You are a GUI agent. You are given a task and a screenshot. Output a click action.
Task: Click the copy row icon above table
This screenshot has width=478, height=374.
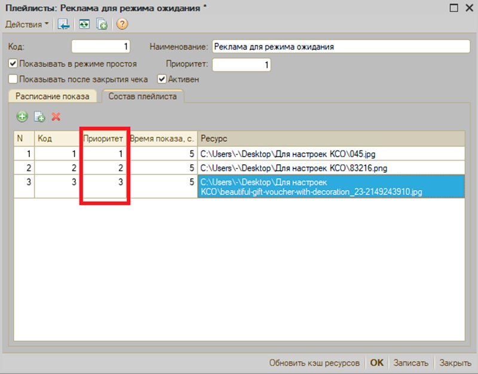click(x=39, y=117)
